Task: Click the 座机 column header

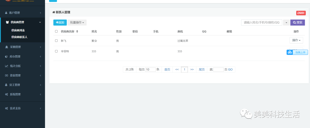Action: tap(180, 31)
